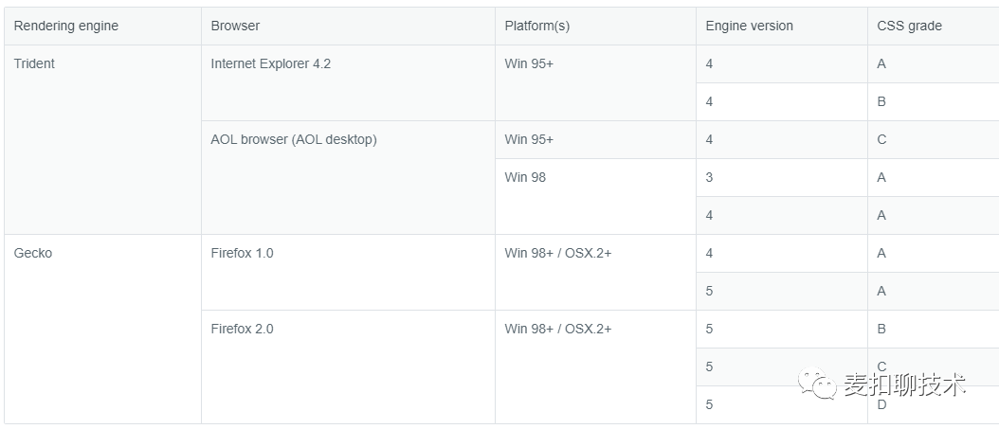Select the Firefox 1.0 browser cell

pyautogui.click(x=348, y=272)
